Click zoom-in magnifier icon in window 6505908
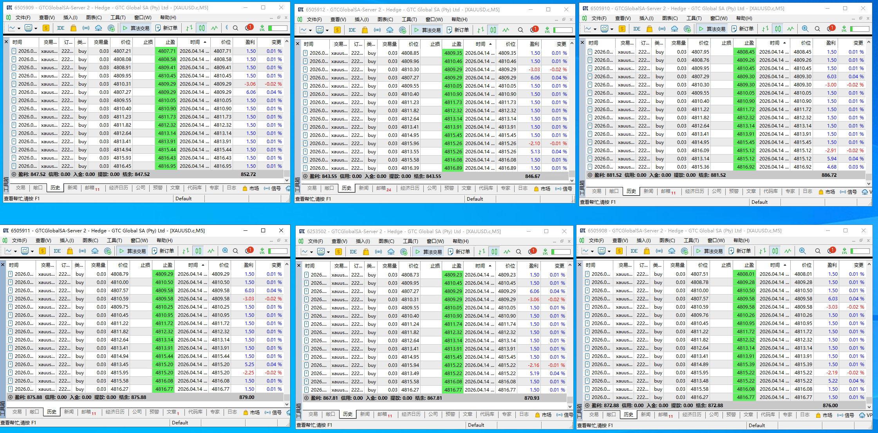 (x=802, y=251)
